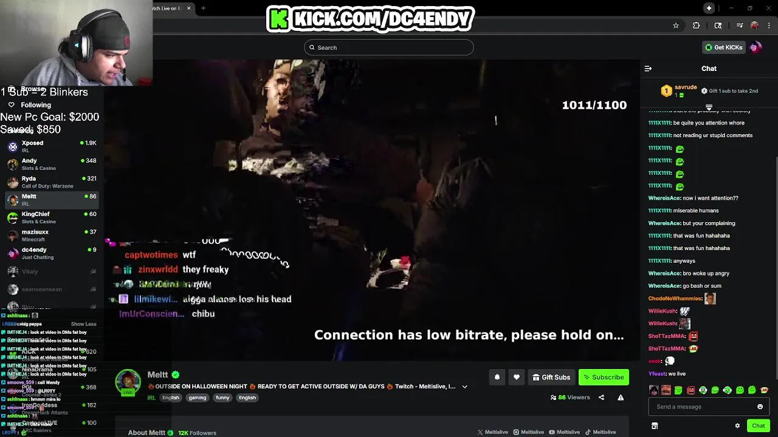Open Andy channel in sidebar
This screenshot has height=437, width=778.
coord(52,164)
